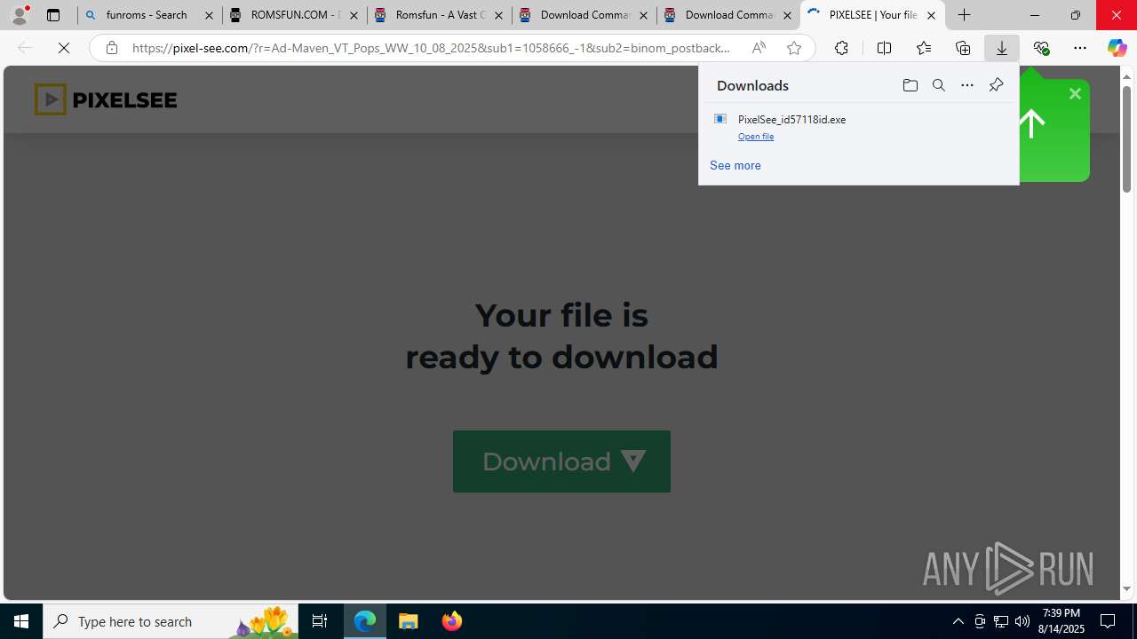Open downloads folder from Downloads panel
Screen dimensions: 1137x639
tap(910, 85)
